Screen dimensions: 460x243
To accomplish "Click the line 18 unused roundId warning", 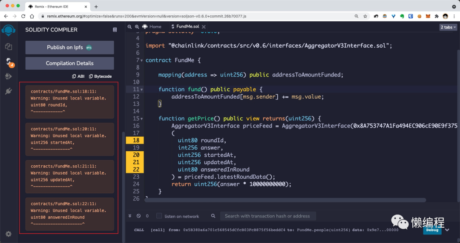I will 69,102.
